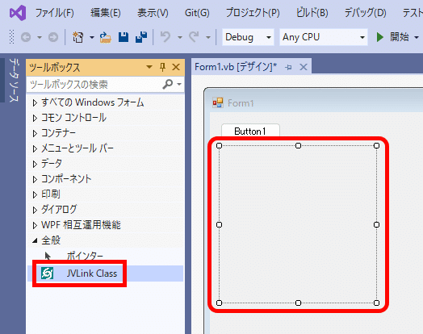Viewport: 423px width, 334px height.
Task: Select Button1 on the form designer
Action: (250, 130)
